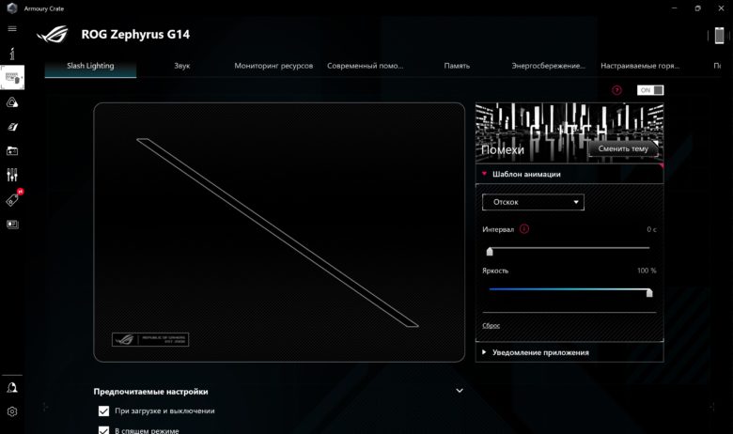
Task: Click the ROG Zephyrus G14 title
Action: [135, 35]
